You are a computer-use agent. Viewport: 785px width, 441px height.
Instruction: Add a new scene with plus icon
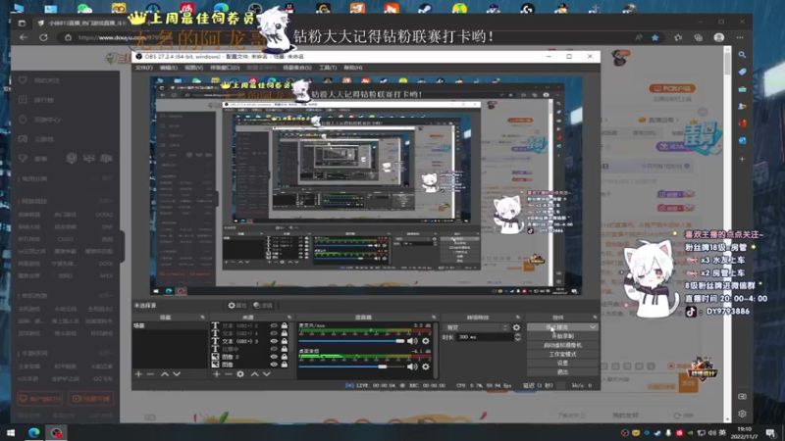[138, 374]
